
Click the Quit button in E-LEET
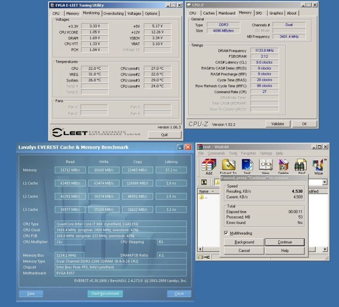[165, 135]
